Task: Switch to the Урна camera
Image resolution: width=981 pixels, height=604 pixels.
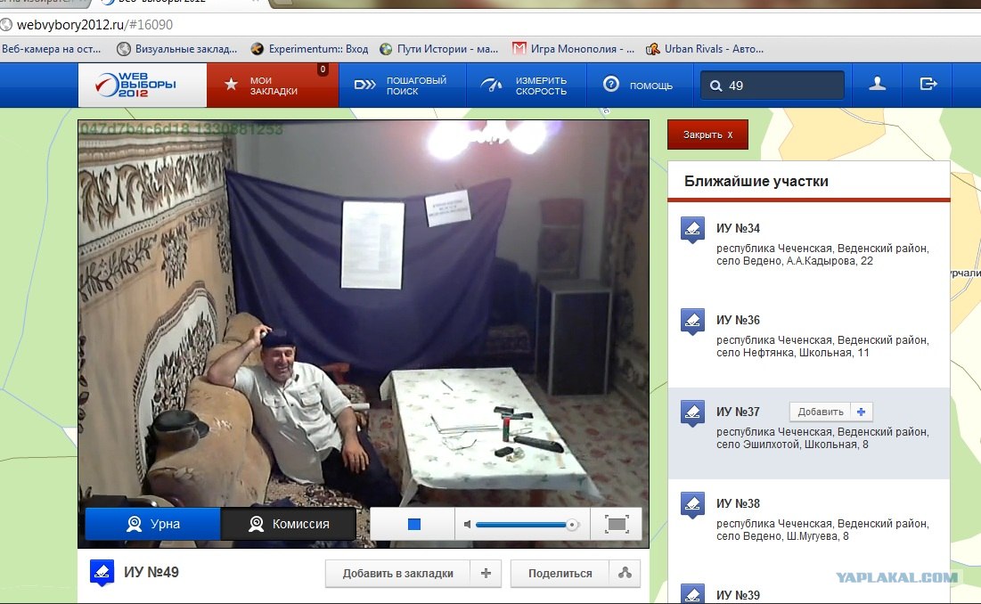Action: pyautogui.click(x=152, y=524)
